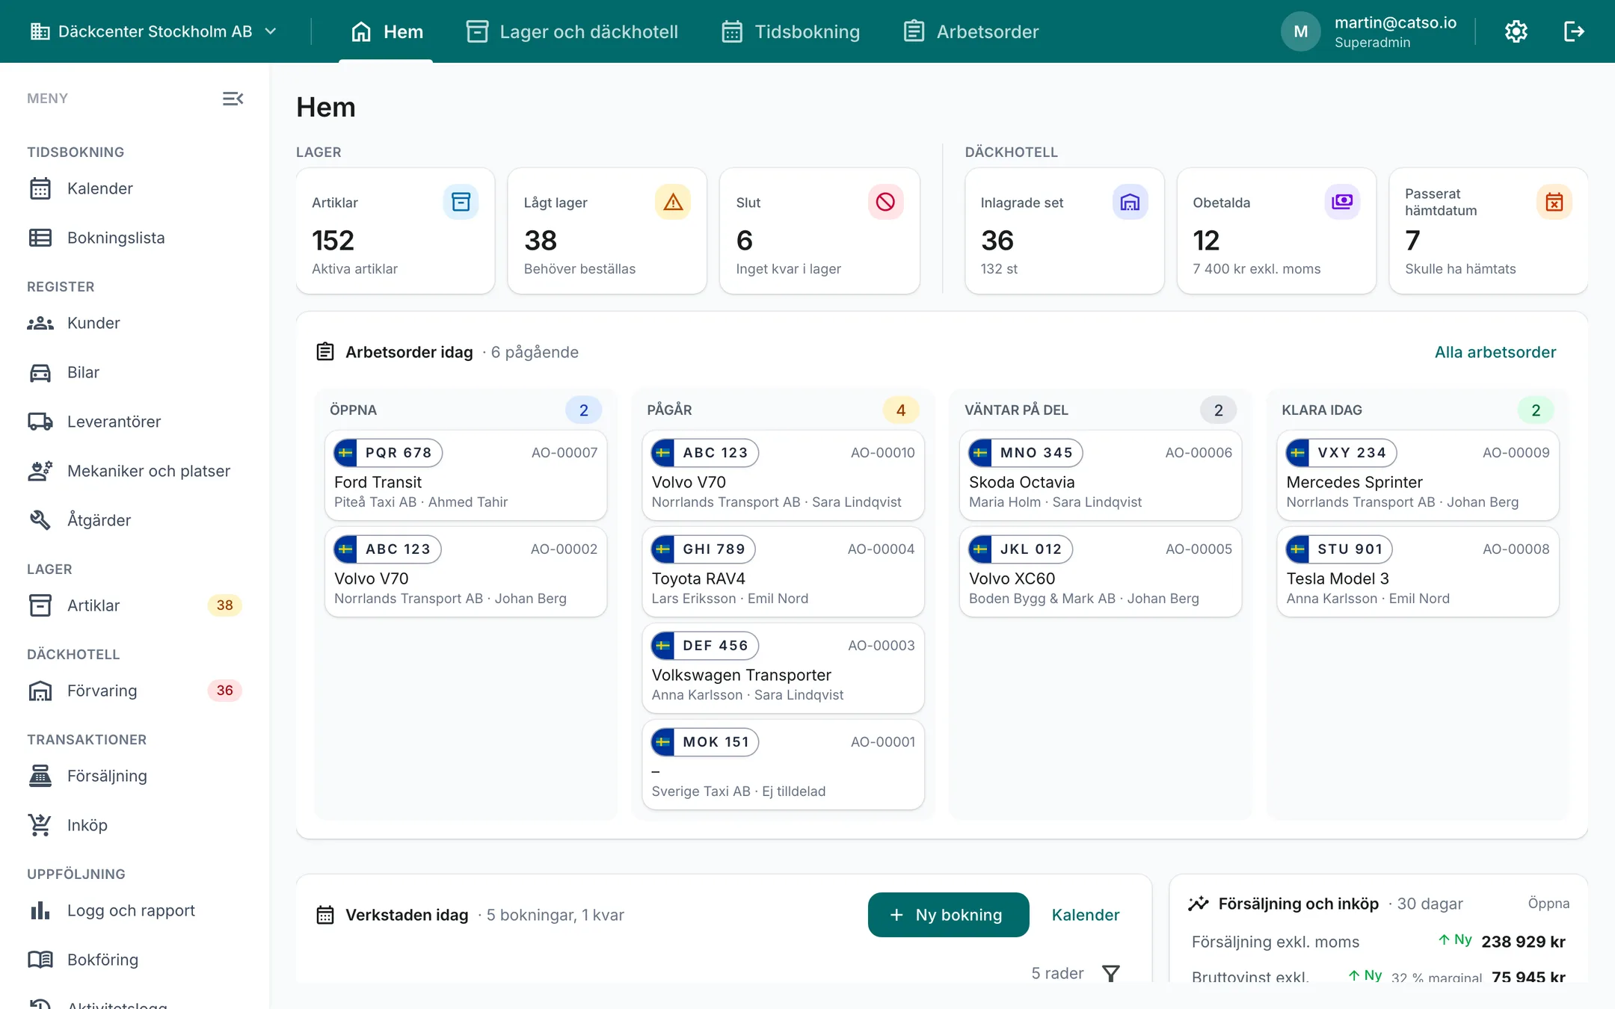The height and width of the screenshot is (1009, 1615).
Task: Open the settings gear icon
Action: 1516,31
